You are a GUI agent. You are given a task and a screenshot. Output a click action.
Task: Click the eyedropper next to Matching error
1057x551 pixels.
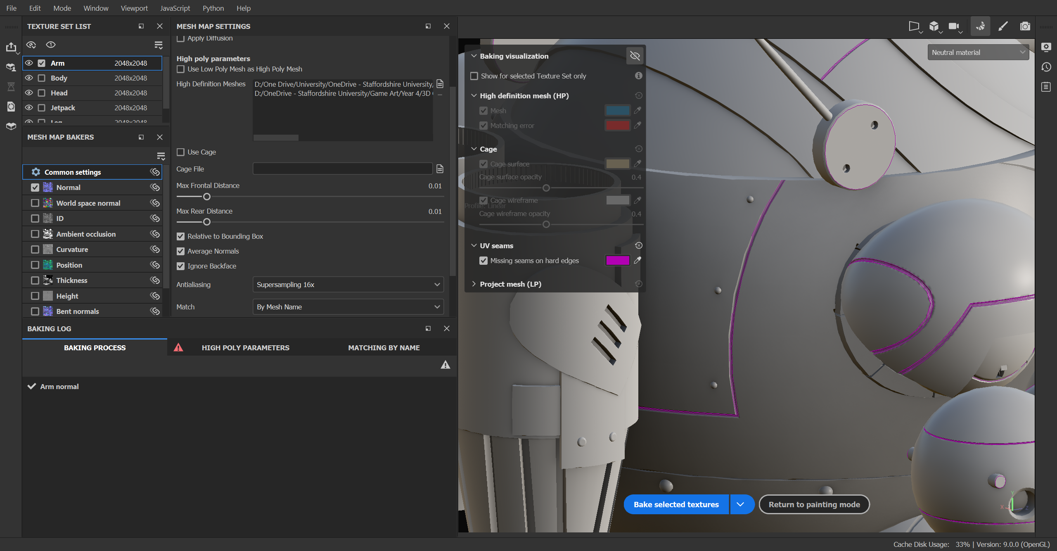click(638, 125)
